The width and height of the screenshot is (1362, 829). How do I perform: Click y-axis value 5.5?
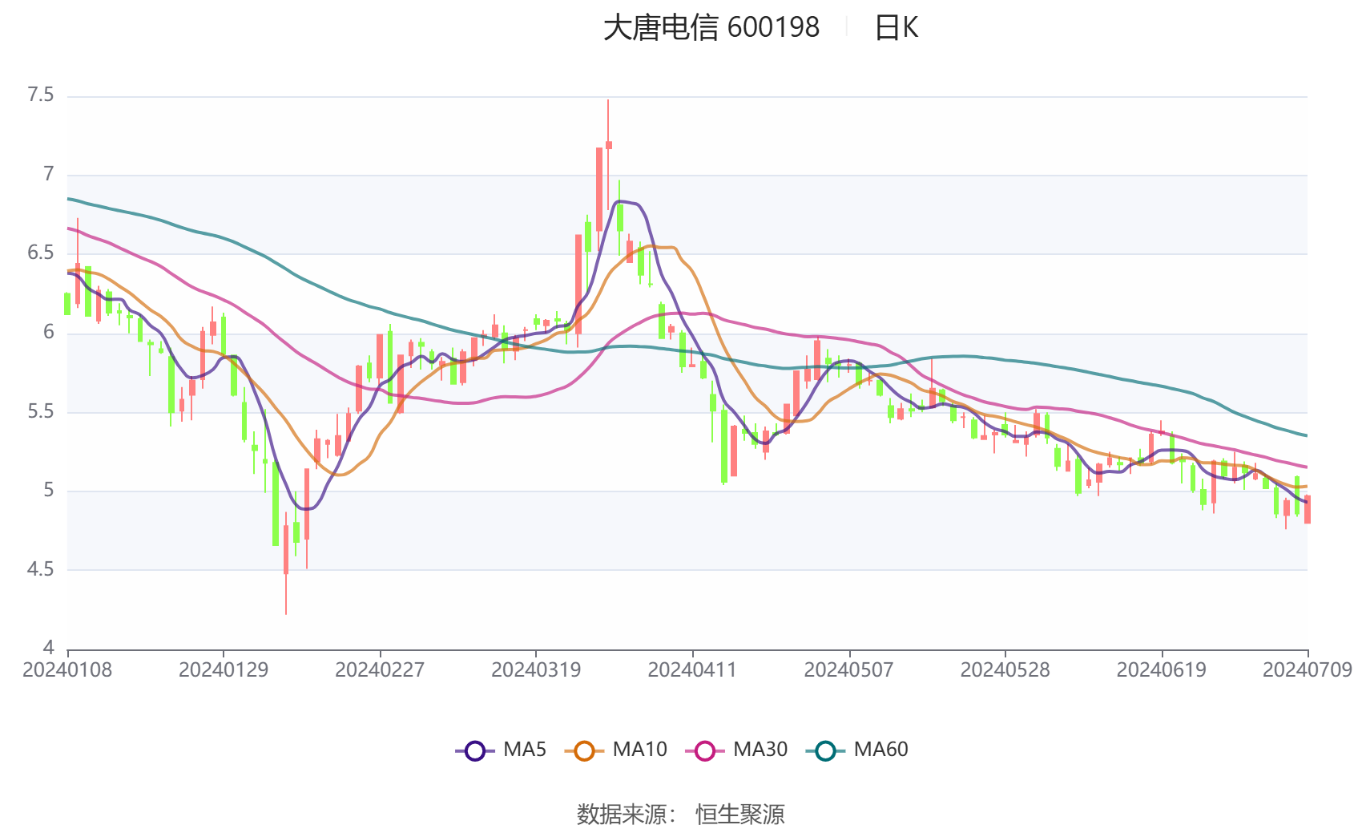(x=41, y=411)
